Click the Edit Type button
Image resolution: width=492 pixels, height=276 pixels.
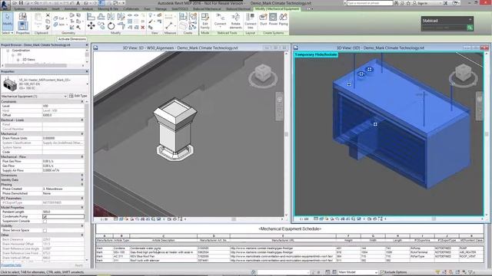[78, 96]
